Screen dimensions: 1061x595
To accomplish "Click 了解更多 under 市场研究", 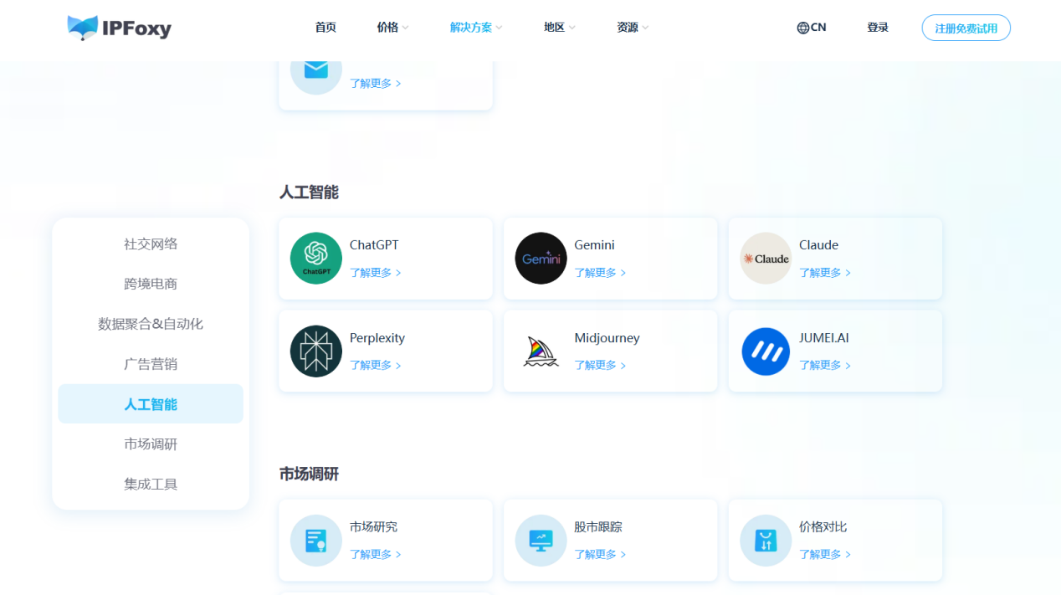I will point(376,555).
